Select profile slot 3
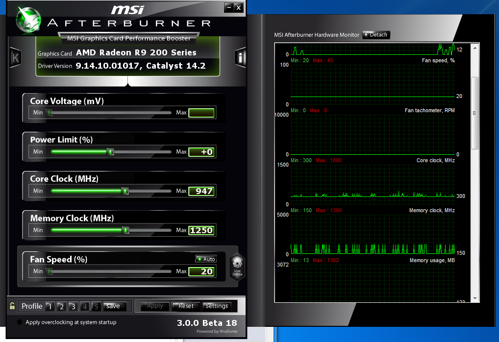499x342 pixels. coord(73,306)
